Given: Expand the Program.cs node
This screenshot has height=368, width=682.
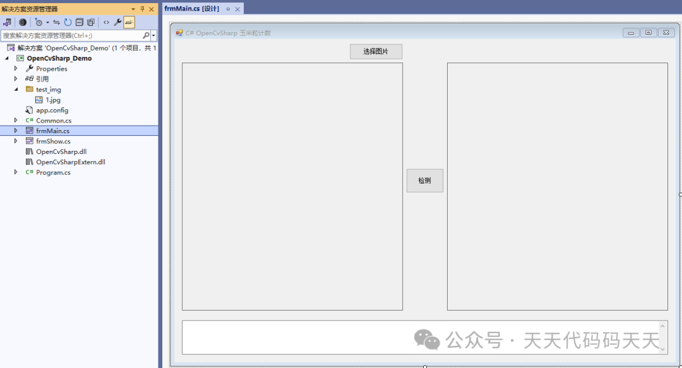Looking at the screenshot, I should 16,172.
